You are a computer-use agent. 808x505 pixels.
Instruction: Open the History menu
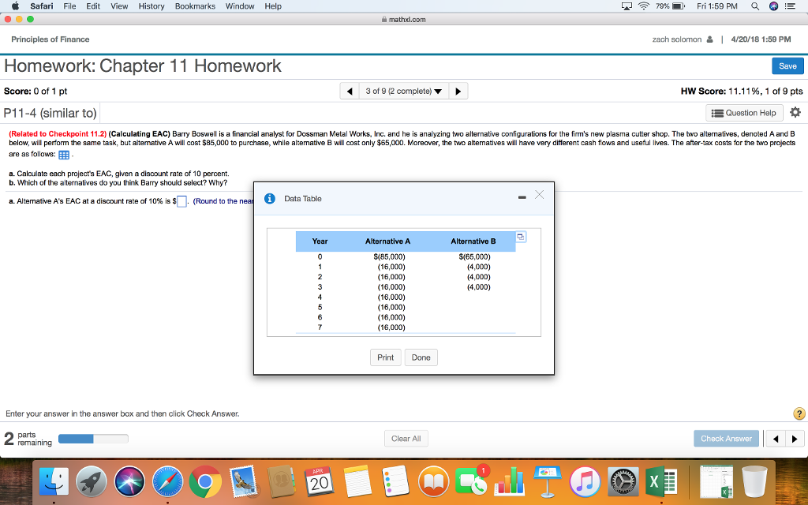tap(151, 6)
